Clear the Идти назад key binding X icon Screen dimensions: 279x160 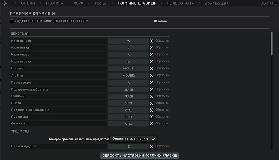(151, 48)
